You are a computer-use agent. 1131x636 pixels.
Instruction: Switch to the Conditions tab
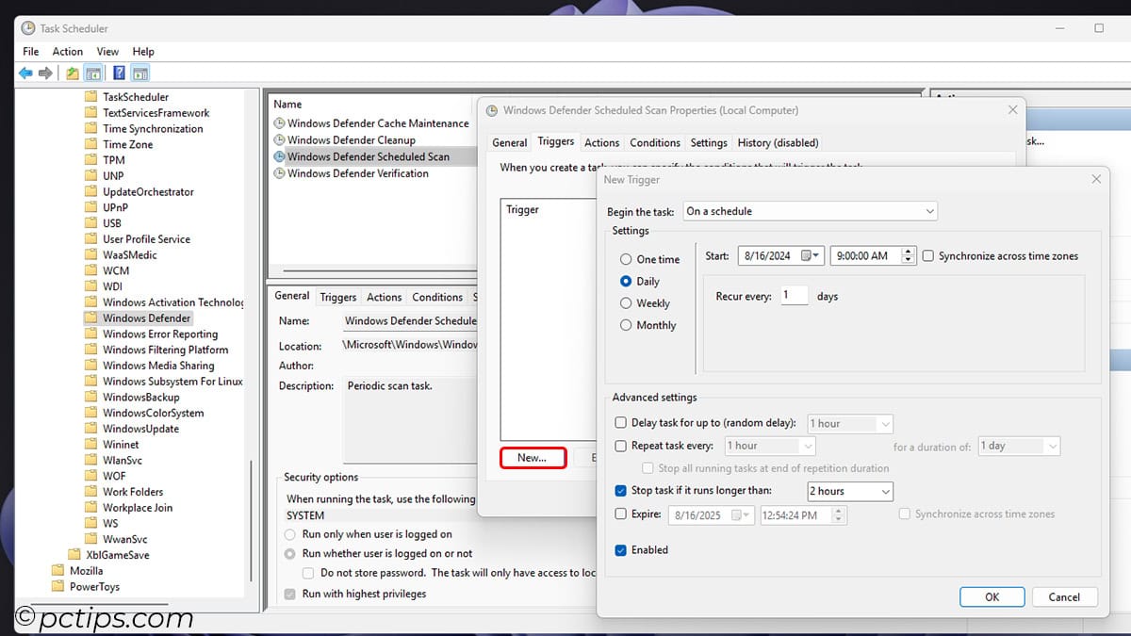(x=654, y=142)
